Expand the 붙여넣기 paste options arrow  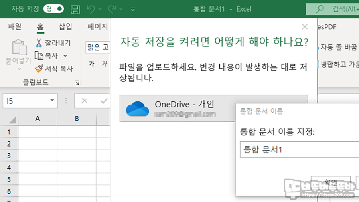pyautogui.click(x=19, y=69)
